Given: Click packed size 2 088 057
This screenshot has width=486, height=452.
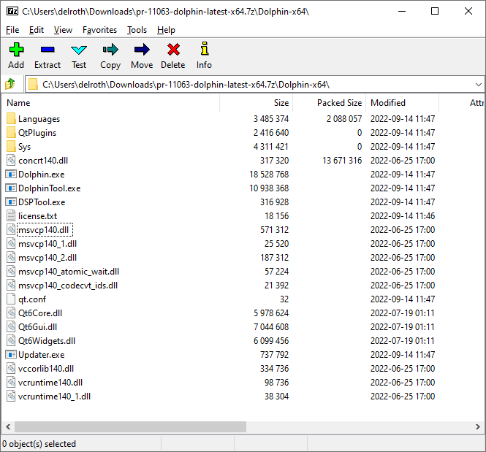Looking at the screenshot, I should pyautogui.click(x=344, y=118).
